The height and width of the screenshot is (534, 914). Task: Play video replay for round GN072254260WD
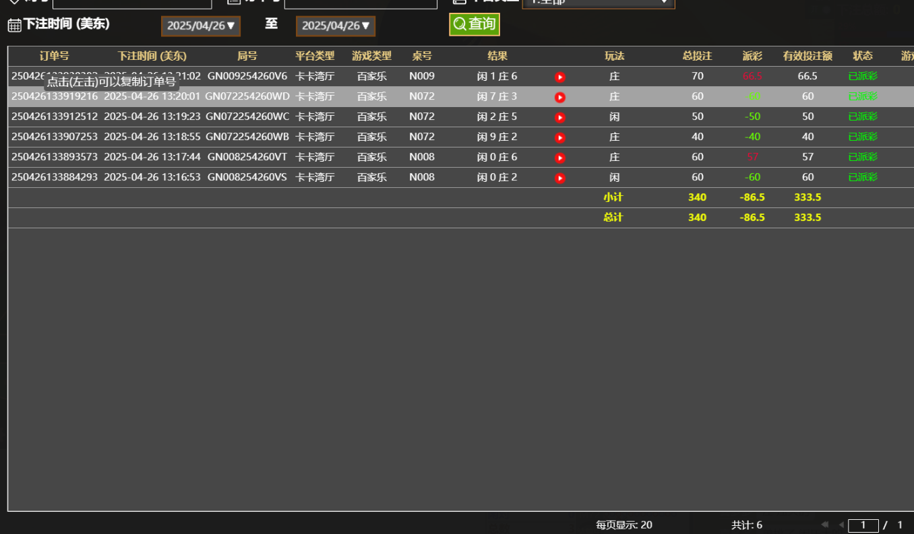pyautogui.click(x=559, y=98)
